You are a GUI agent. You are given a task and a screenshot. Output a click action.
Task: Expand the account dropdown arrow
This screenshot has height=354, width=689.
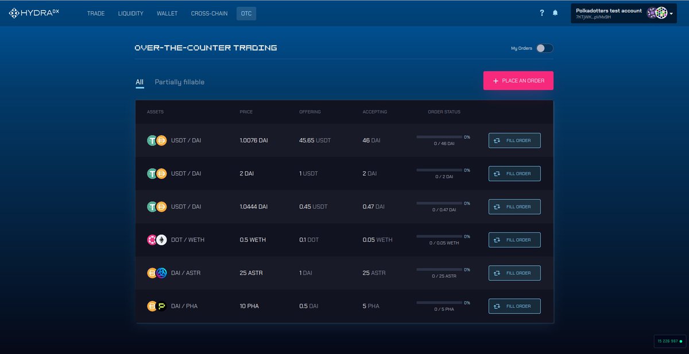click(671, 14)
